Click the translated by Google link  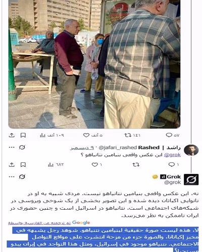coord(49,223)
